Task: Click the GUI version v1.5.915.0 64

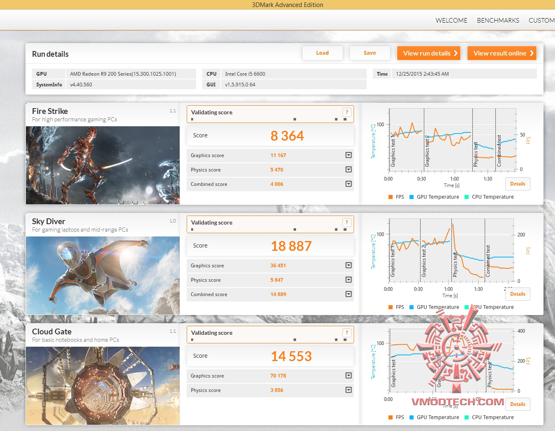Action: click(x=240, y=85)
